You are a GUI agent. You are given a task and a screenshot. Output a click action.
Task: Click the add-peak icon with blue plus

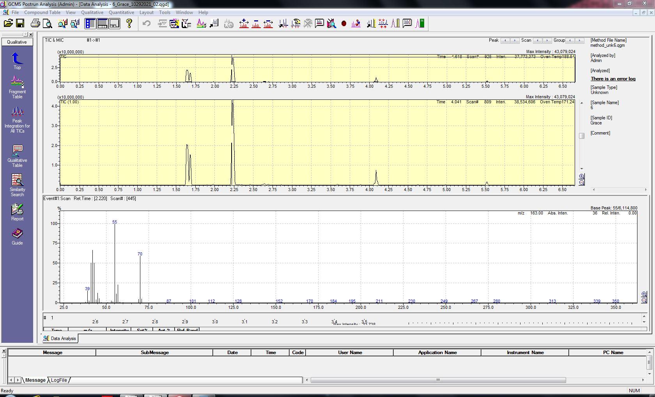click(x=244, y=23)
